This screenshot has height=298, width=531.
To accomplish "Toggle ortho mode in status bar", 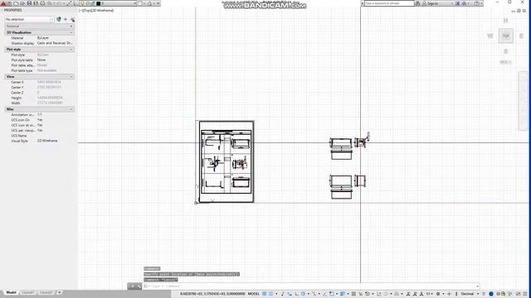I will tap(297, 294).
